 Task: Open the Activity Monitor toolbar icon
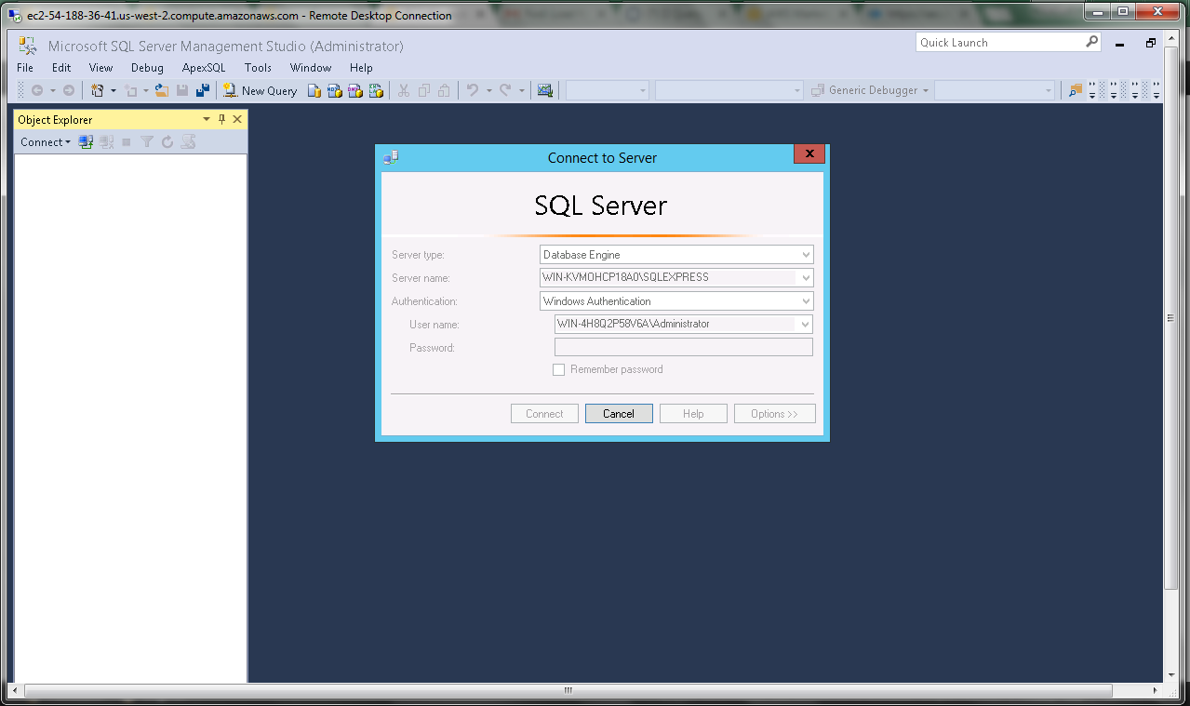(545, 90)
